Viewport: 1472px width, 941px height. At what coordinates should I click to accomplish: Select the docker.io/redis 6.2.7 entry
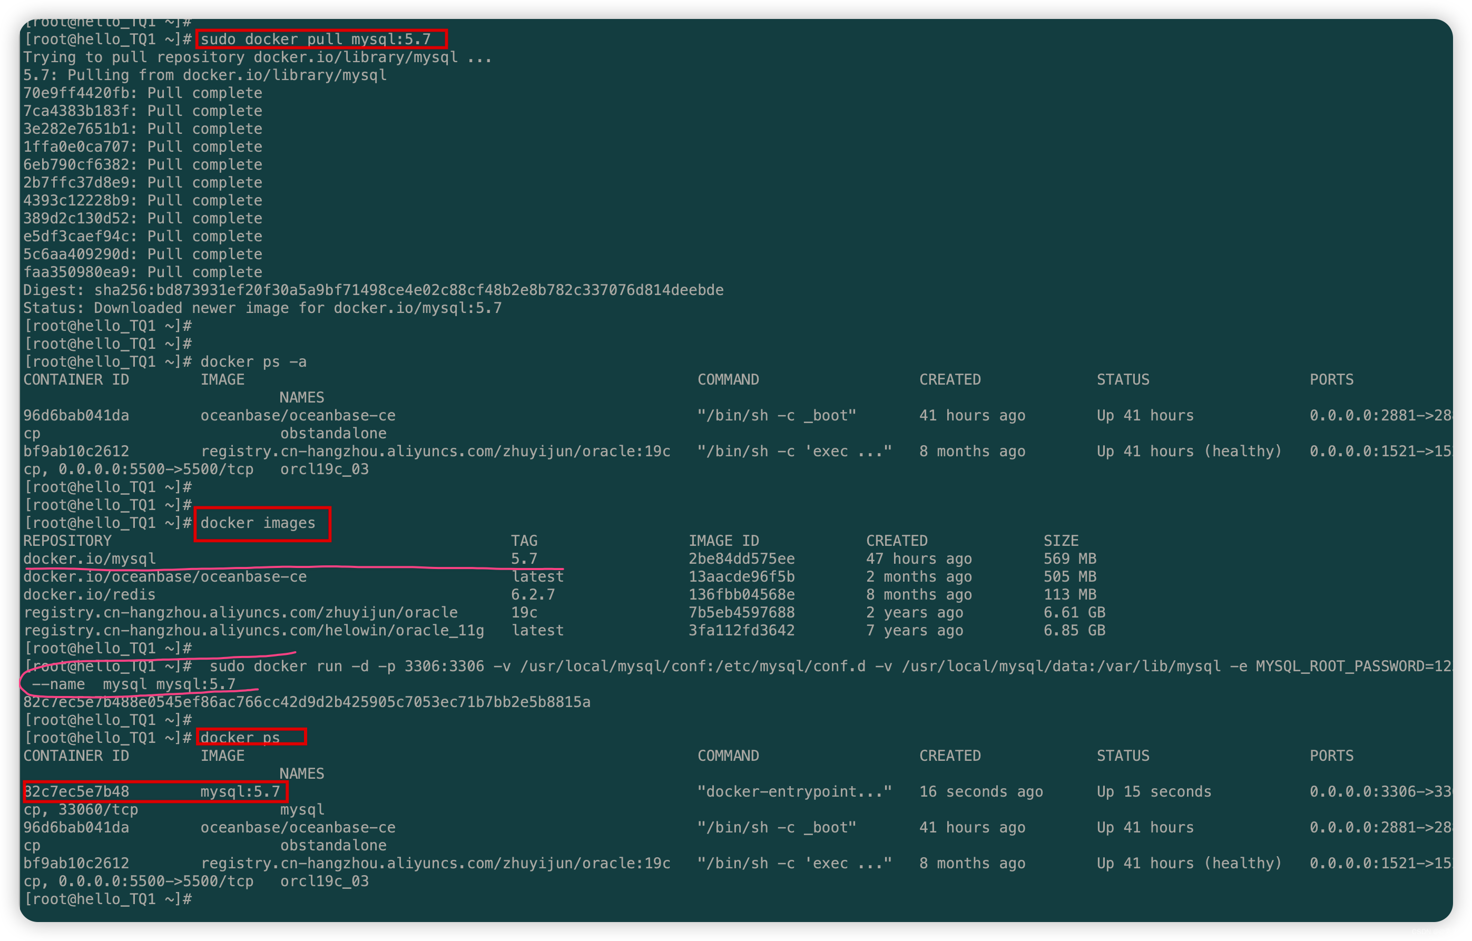[x=89, y=594]
